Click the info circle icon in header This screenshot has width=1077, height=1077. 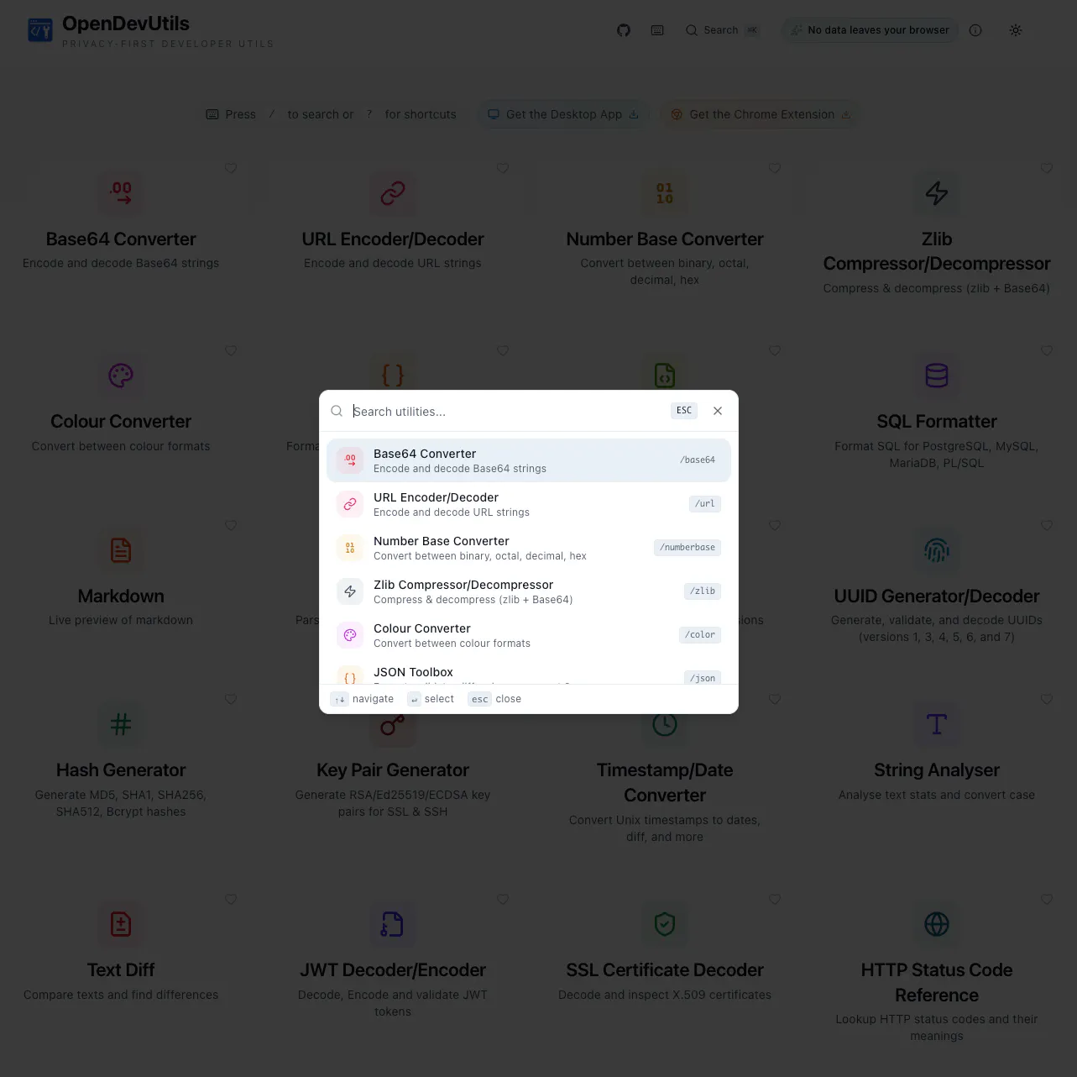coord(975,30)
